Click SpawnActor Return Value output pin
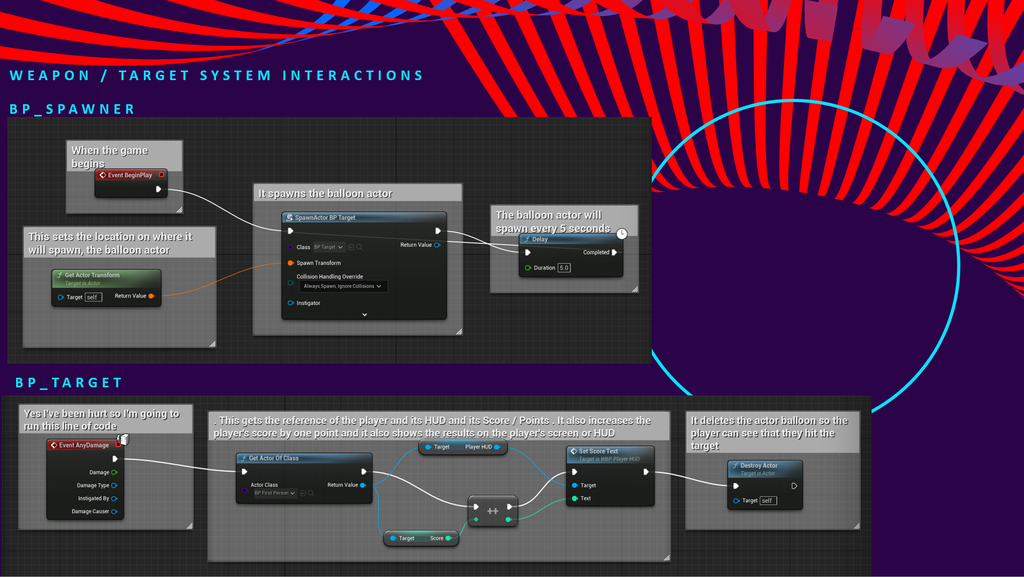 [x=437, y=245]
